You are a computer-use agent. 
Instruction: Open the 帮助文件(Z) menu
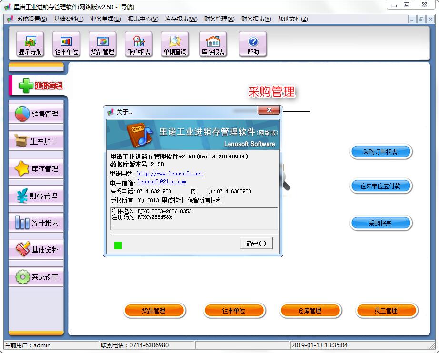pyautogui.click(x=293, y=19)
